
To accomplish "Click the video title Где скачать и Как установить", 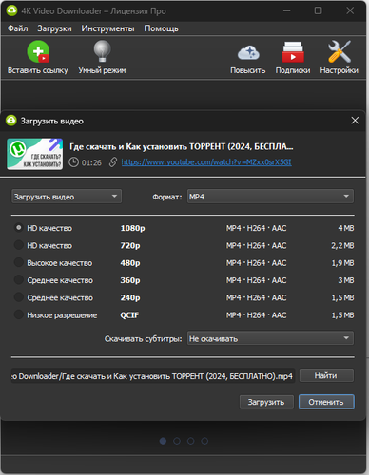I will point(182,147).
